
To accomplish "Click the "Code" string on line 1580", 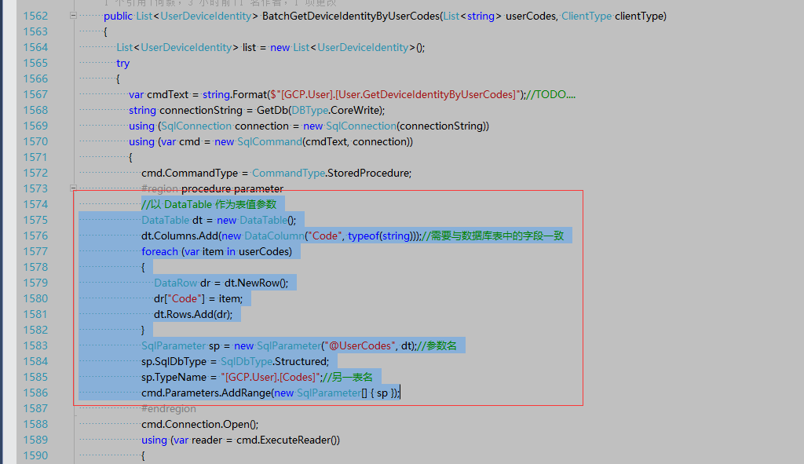I will [185, 298].
